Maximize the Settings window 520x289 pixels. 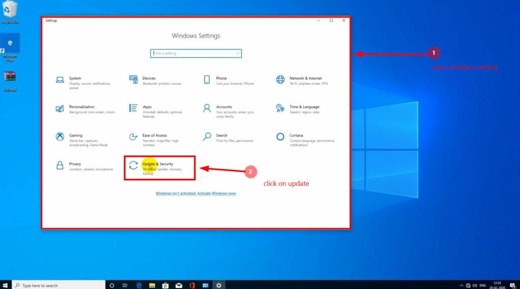point(331,20)
